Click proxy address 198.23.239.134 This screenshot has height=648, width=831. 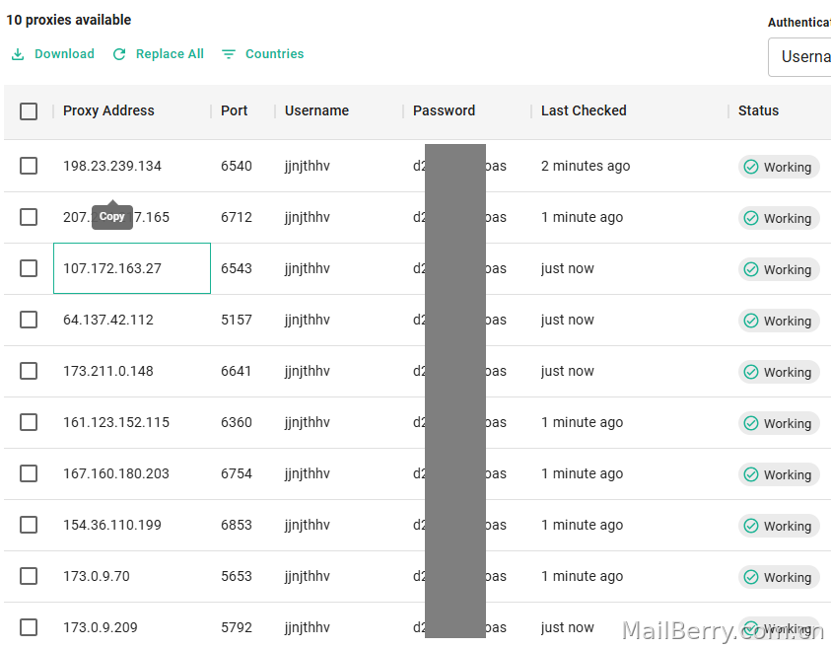pos(112,166)
